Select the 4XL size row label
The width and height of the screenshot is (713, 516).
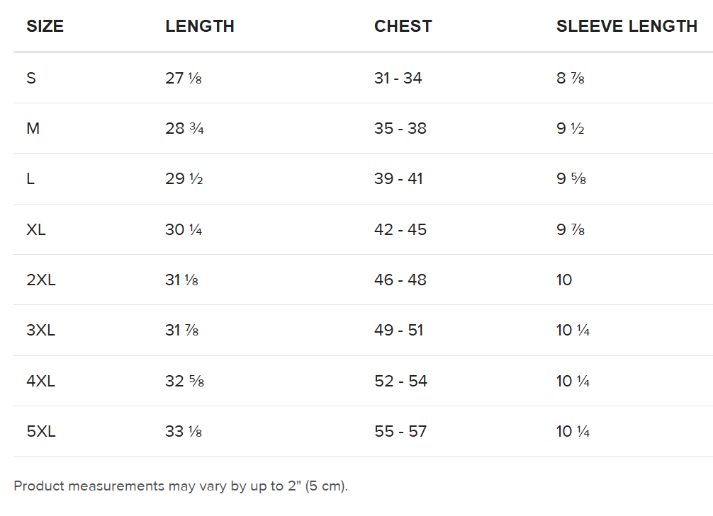(41, 381)
